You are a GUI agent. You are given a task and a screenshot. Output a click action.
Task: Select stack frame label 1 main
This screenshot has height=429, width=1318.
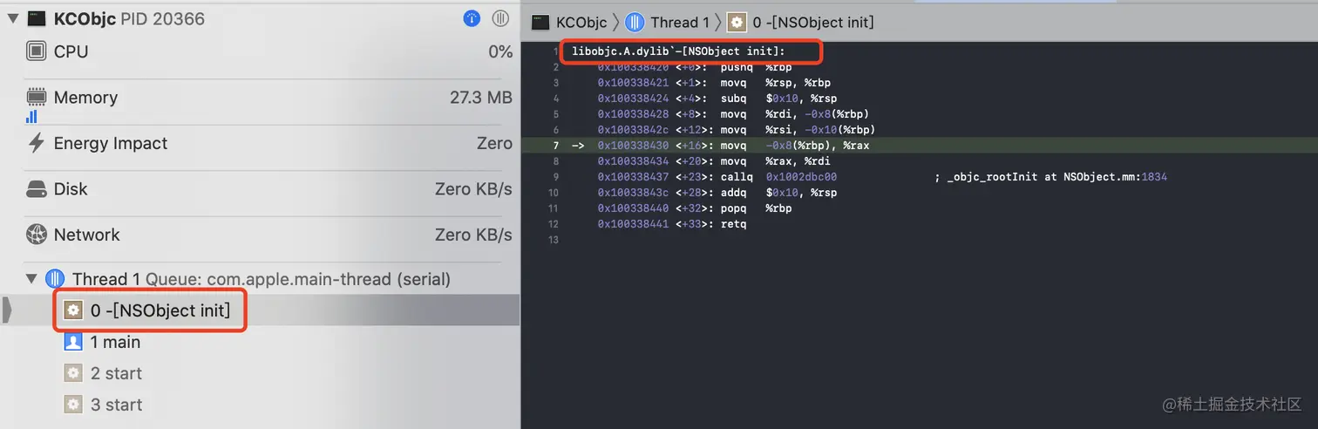(x=115, y=342)
